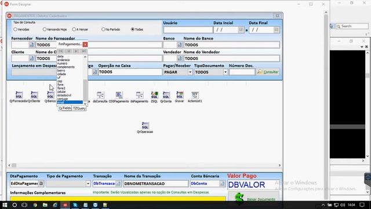Select the dsConsulta datasource component
The height and width of the screenshot is (209, 371).
[x=100, y=95]
